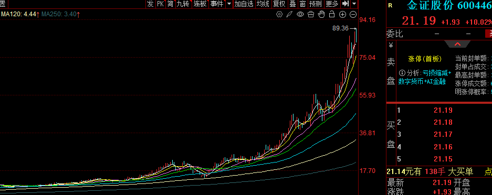
Task: Toggle the chart lock icon
Action: click(x=332, y=14)
